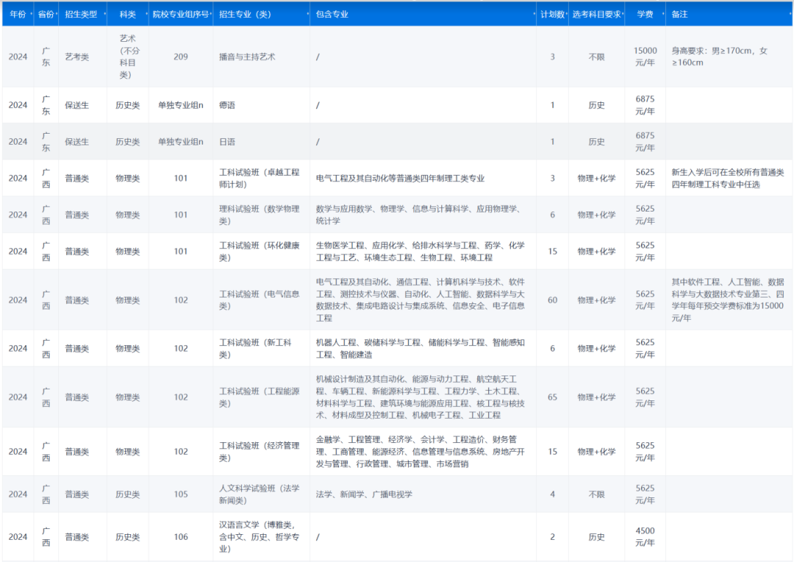Select the 学费 column header
Image resolution: width=794 pixels, height=562 pixels.
pos(644,14)
